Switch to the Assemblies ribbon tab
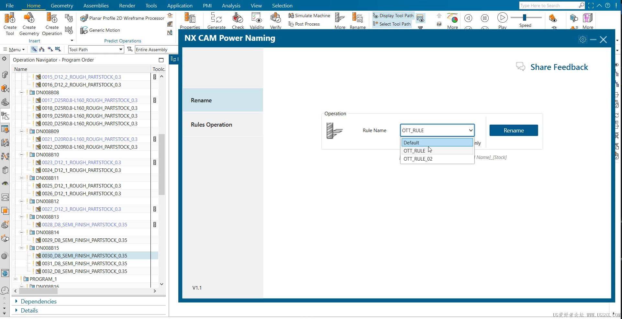 [96, 6]
